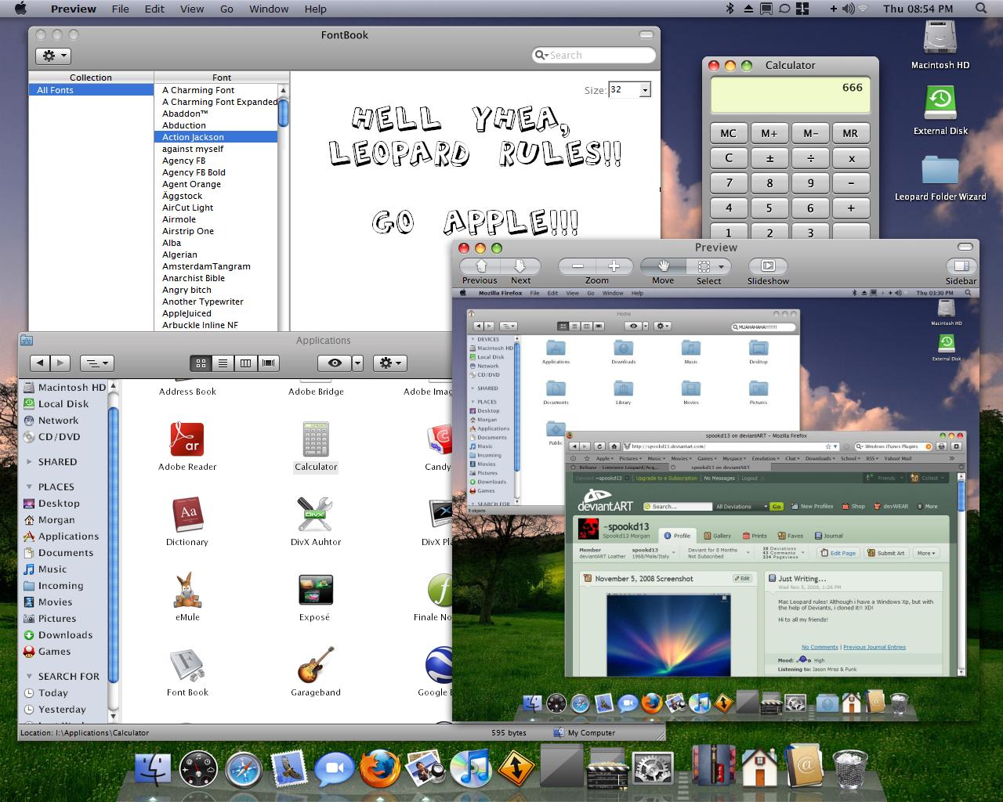Click the Calculator's C clear button
The image size is (1003, 802).
click(x=729, y=158)
